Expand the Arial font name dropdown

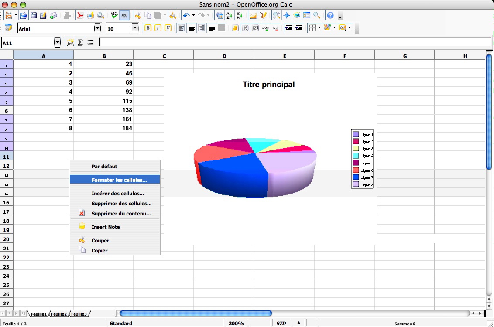(98, 29)
